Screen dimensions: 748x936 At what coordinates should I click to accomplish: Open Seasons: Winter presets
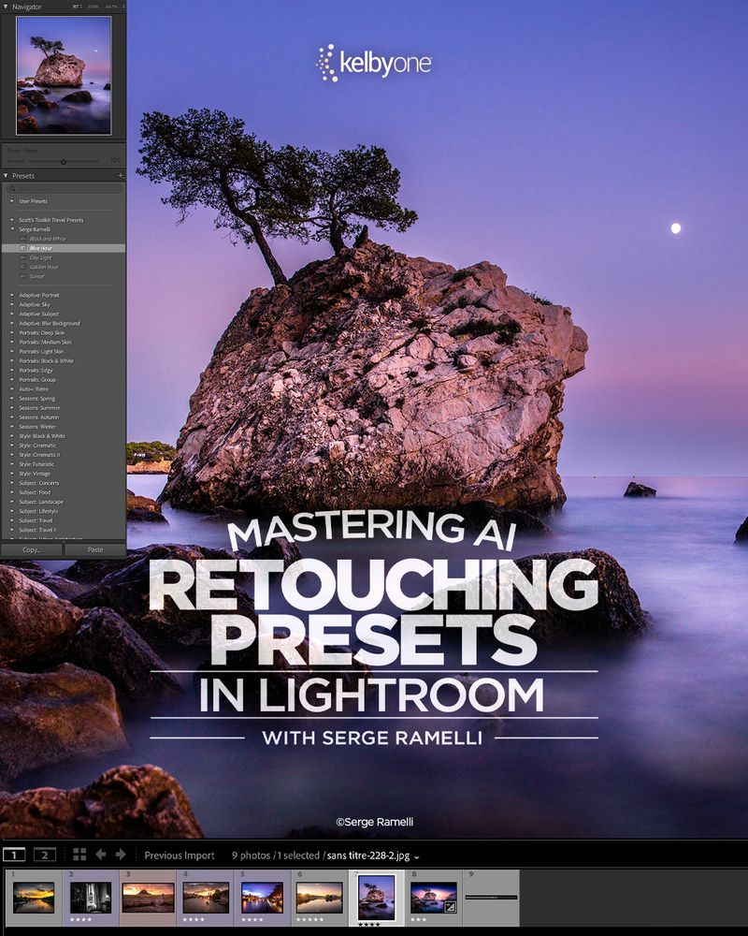(x=37, y=427)
